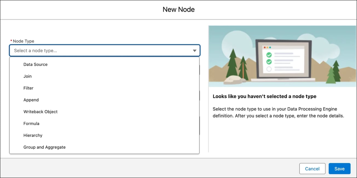357x178 pixels.
Task: Select Formula from the dropdown list
Action: (x=105, y=123)
